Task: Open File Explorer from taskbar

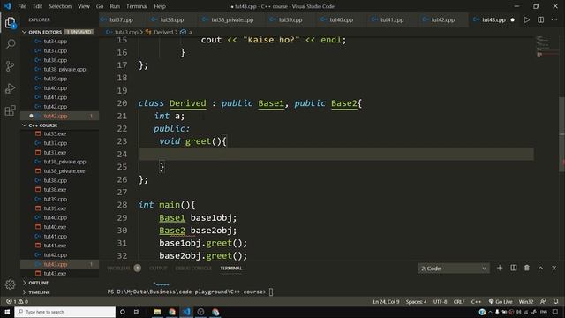Action: [x=157, y=312]
